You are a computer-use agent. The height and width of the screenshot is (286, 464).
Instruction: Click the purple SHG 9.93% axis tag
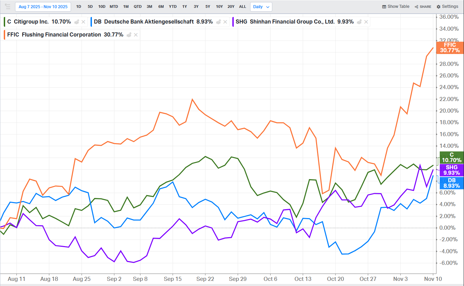point(451,170)
